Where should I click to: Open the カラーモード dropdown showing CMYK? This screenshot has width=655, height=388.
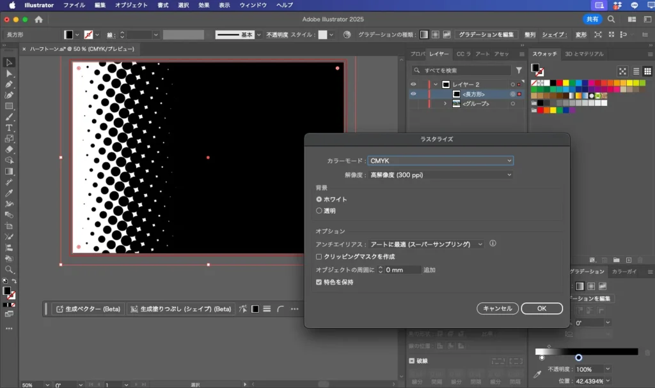coord(440,160)
